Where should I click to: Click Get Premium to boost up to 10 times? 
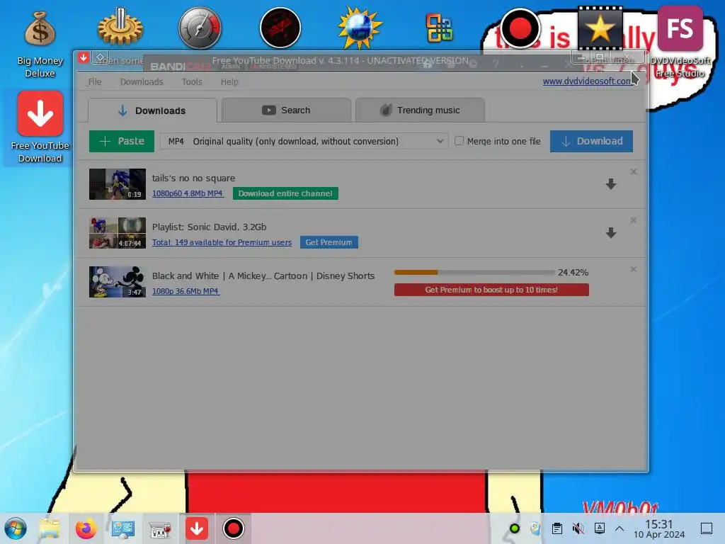[x=491, y=290]
